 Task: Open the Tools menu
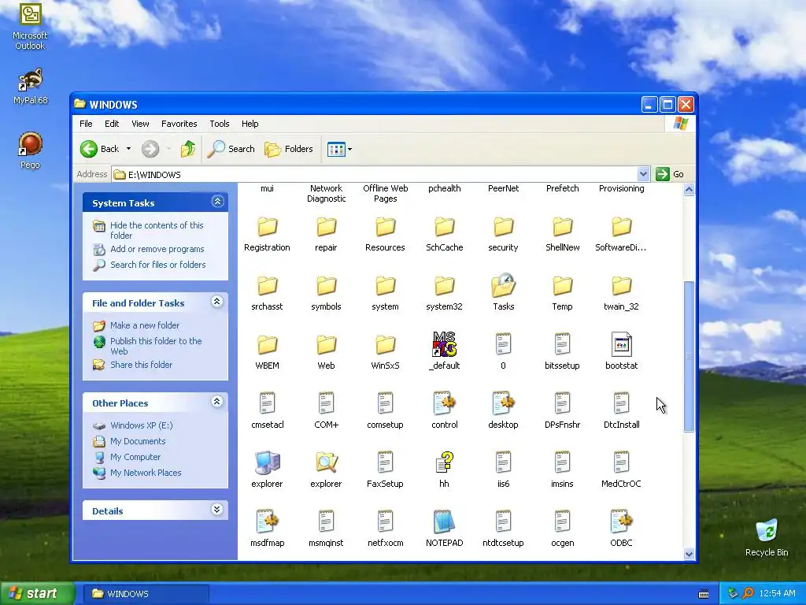tap(219, 124)
